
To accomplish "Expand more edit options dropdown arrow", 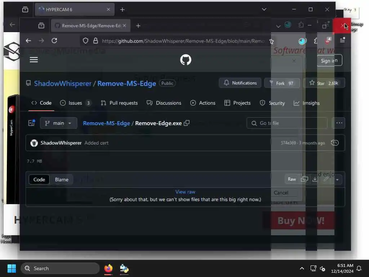I will (x=337, y=180).
